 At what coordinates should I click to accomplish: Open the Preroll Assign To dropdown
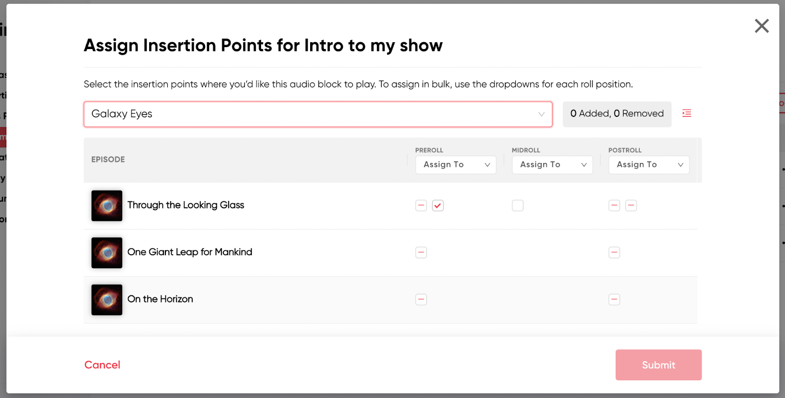[x=456, y=165]
